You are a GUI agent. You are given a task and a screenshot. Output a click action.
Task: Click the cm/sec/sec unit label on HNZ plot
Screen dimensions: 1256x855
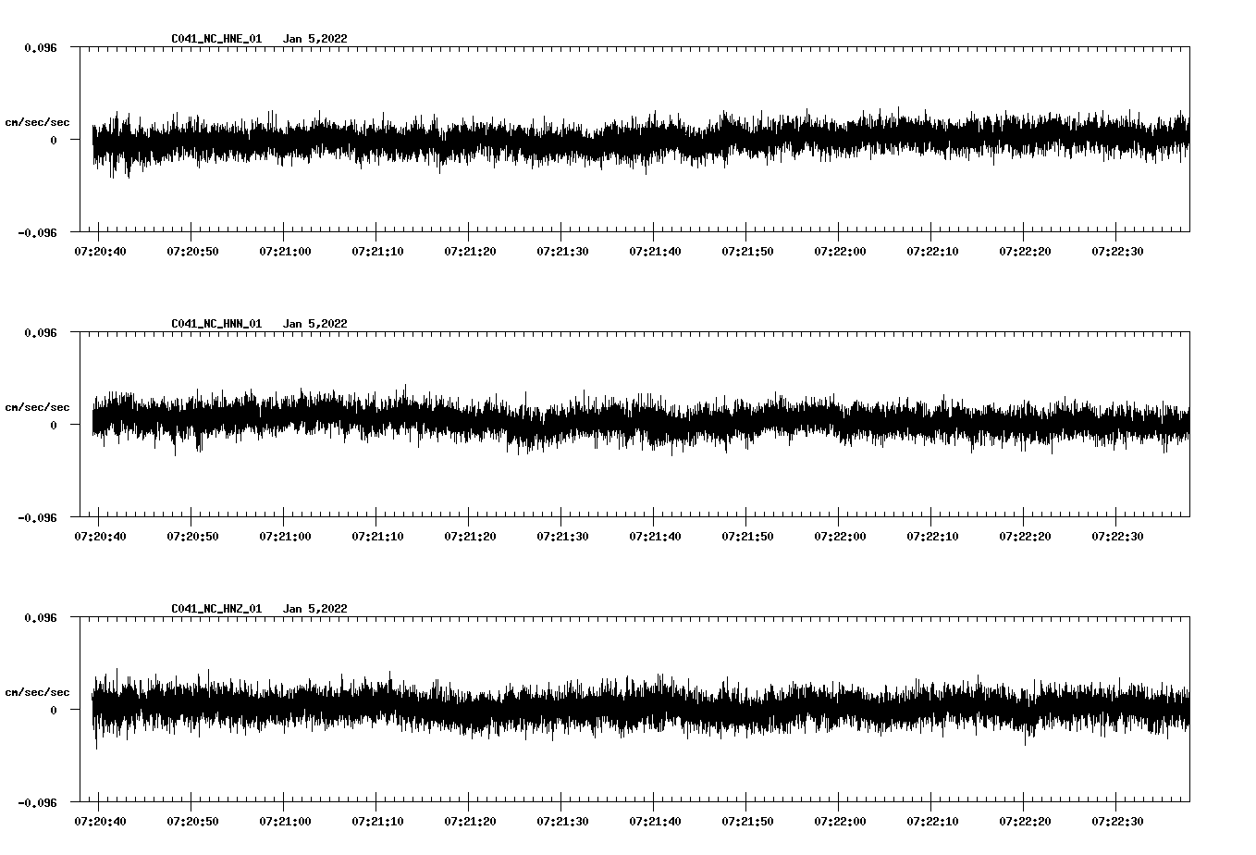click(37, 692)
